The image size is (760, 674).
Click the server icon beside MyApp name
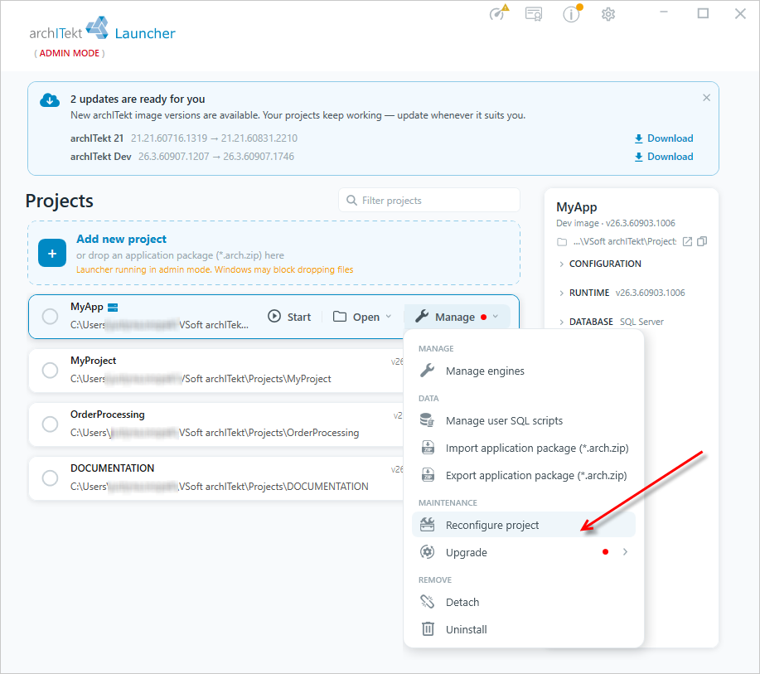(x=113, y=308)
